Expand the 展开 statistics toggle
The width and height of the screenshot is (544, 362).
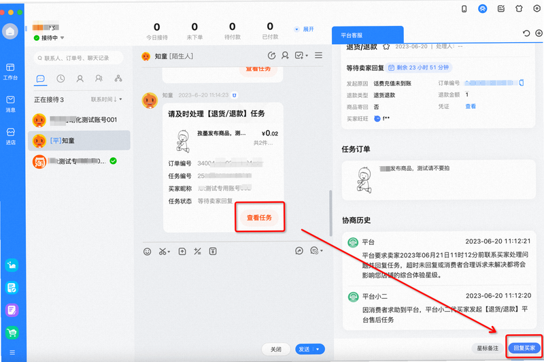pyautogui.click(x=304, y=29)
